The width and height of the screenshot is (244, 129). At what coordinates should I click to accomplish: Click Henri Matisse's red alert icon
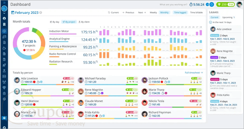point(34,105)
